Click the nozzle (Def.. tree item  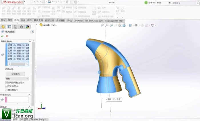[x=48, y=25]
